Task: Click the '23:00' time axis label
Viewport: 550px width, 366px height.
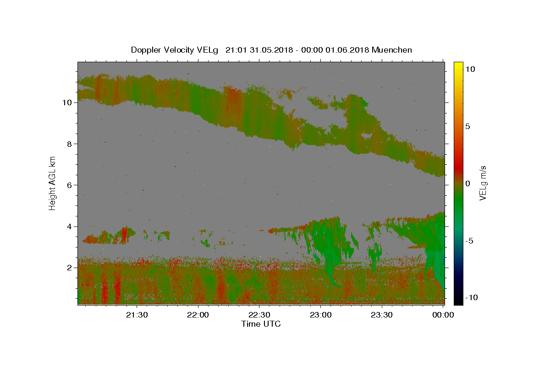Action: pos(320,315)
